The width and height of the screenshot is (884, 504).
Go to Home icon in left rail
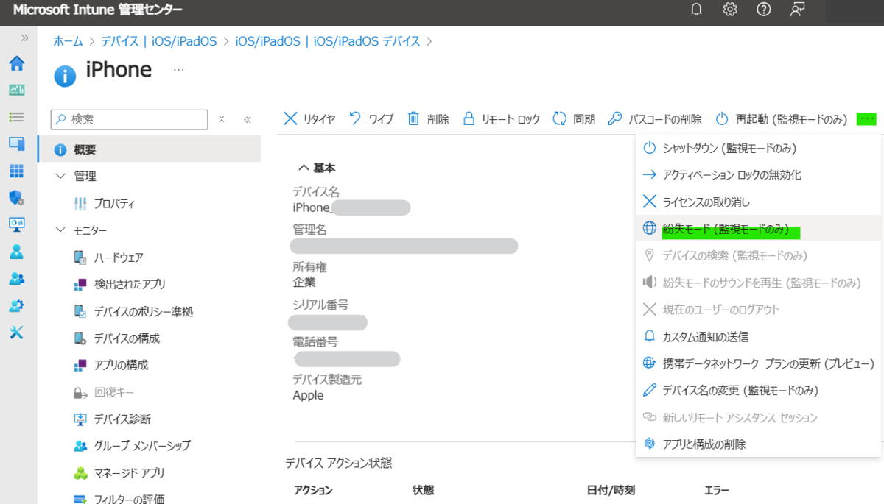click(16, 63)
